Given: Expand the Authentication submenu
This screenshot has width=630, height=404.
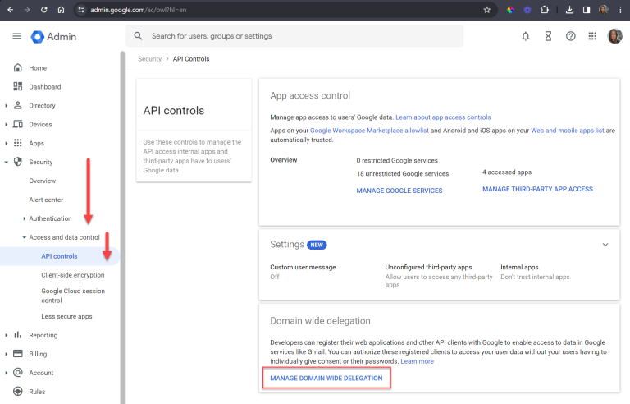Looking at the screenshot, I should [x=25, y=218].
